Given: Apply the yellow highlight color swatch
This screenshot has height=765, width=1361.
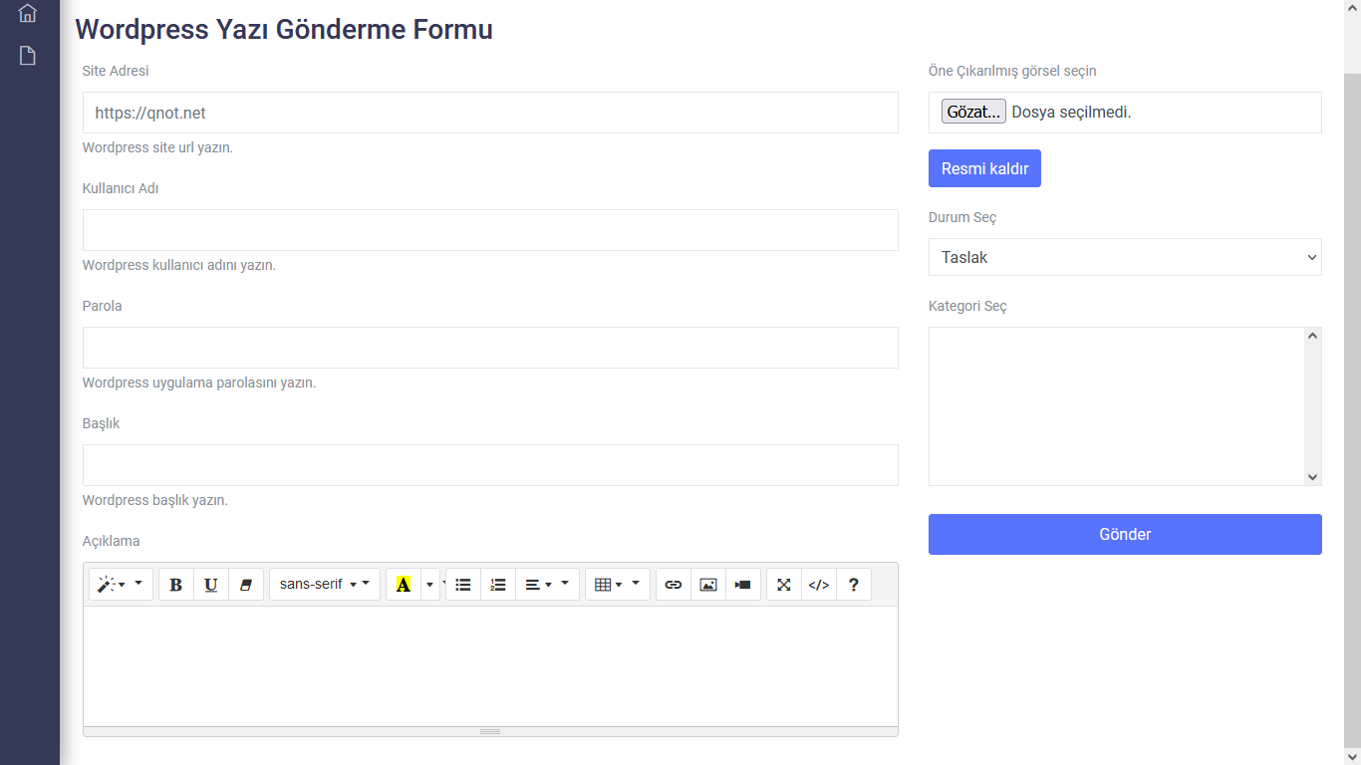Looking at the screenshot, I should 404,585.
